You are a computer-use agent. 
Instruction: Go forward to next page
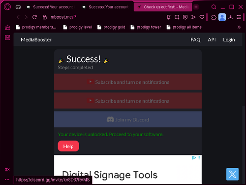26,17
